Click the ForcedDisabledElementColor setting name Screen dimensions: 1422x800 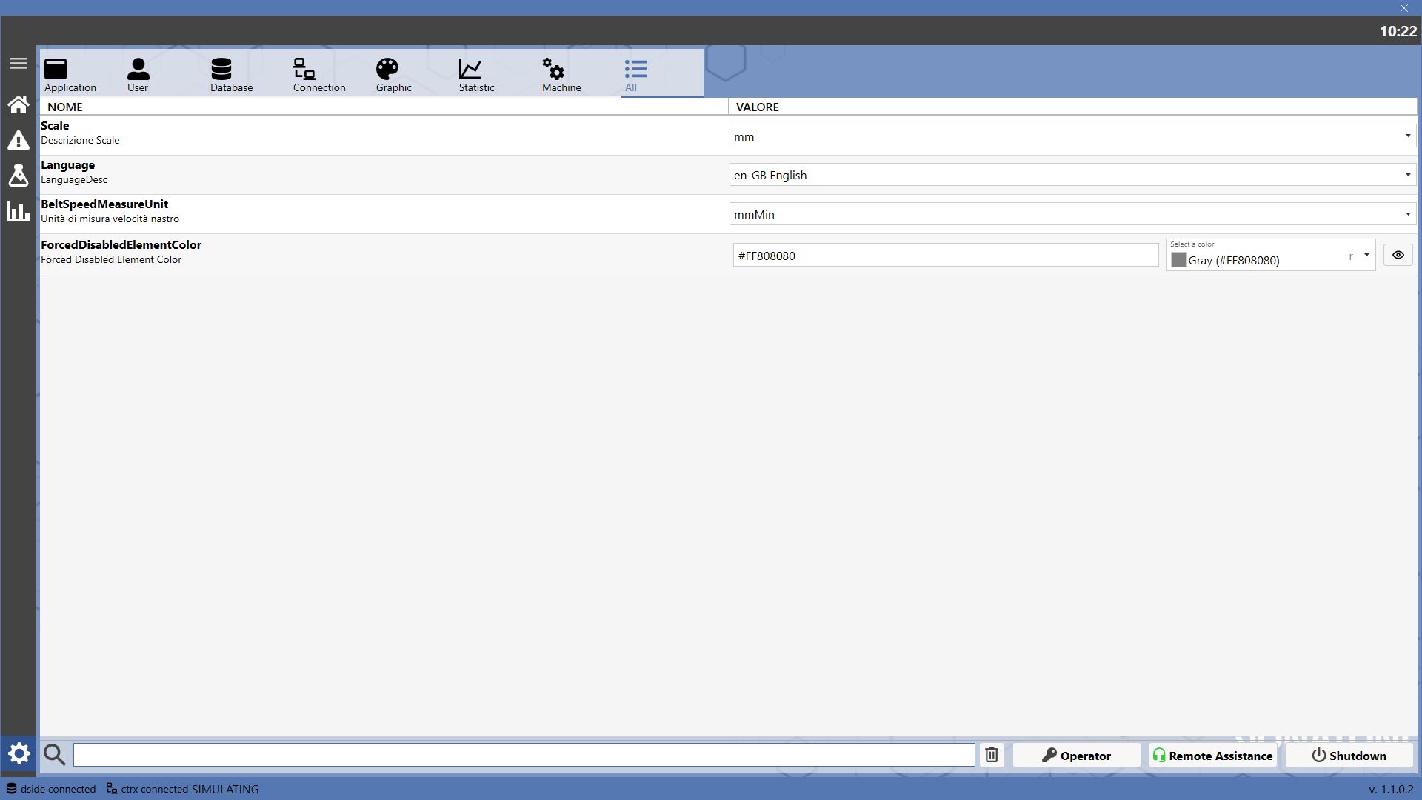click(x=121, y=244)
